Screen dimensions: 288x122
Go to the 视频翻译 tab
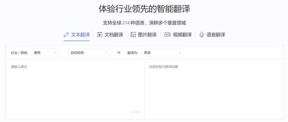coord(178,35)
